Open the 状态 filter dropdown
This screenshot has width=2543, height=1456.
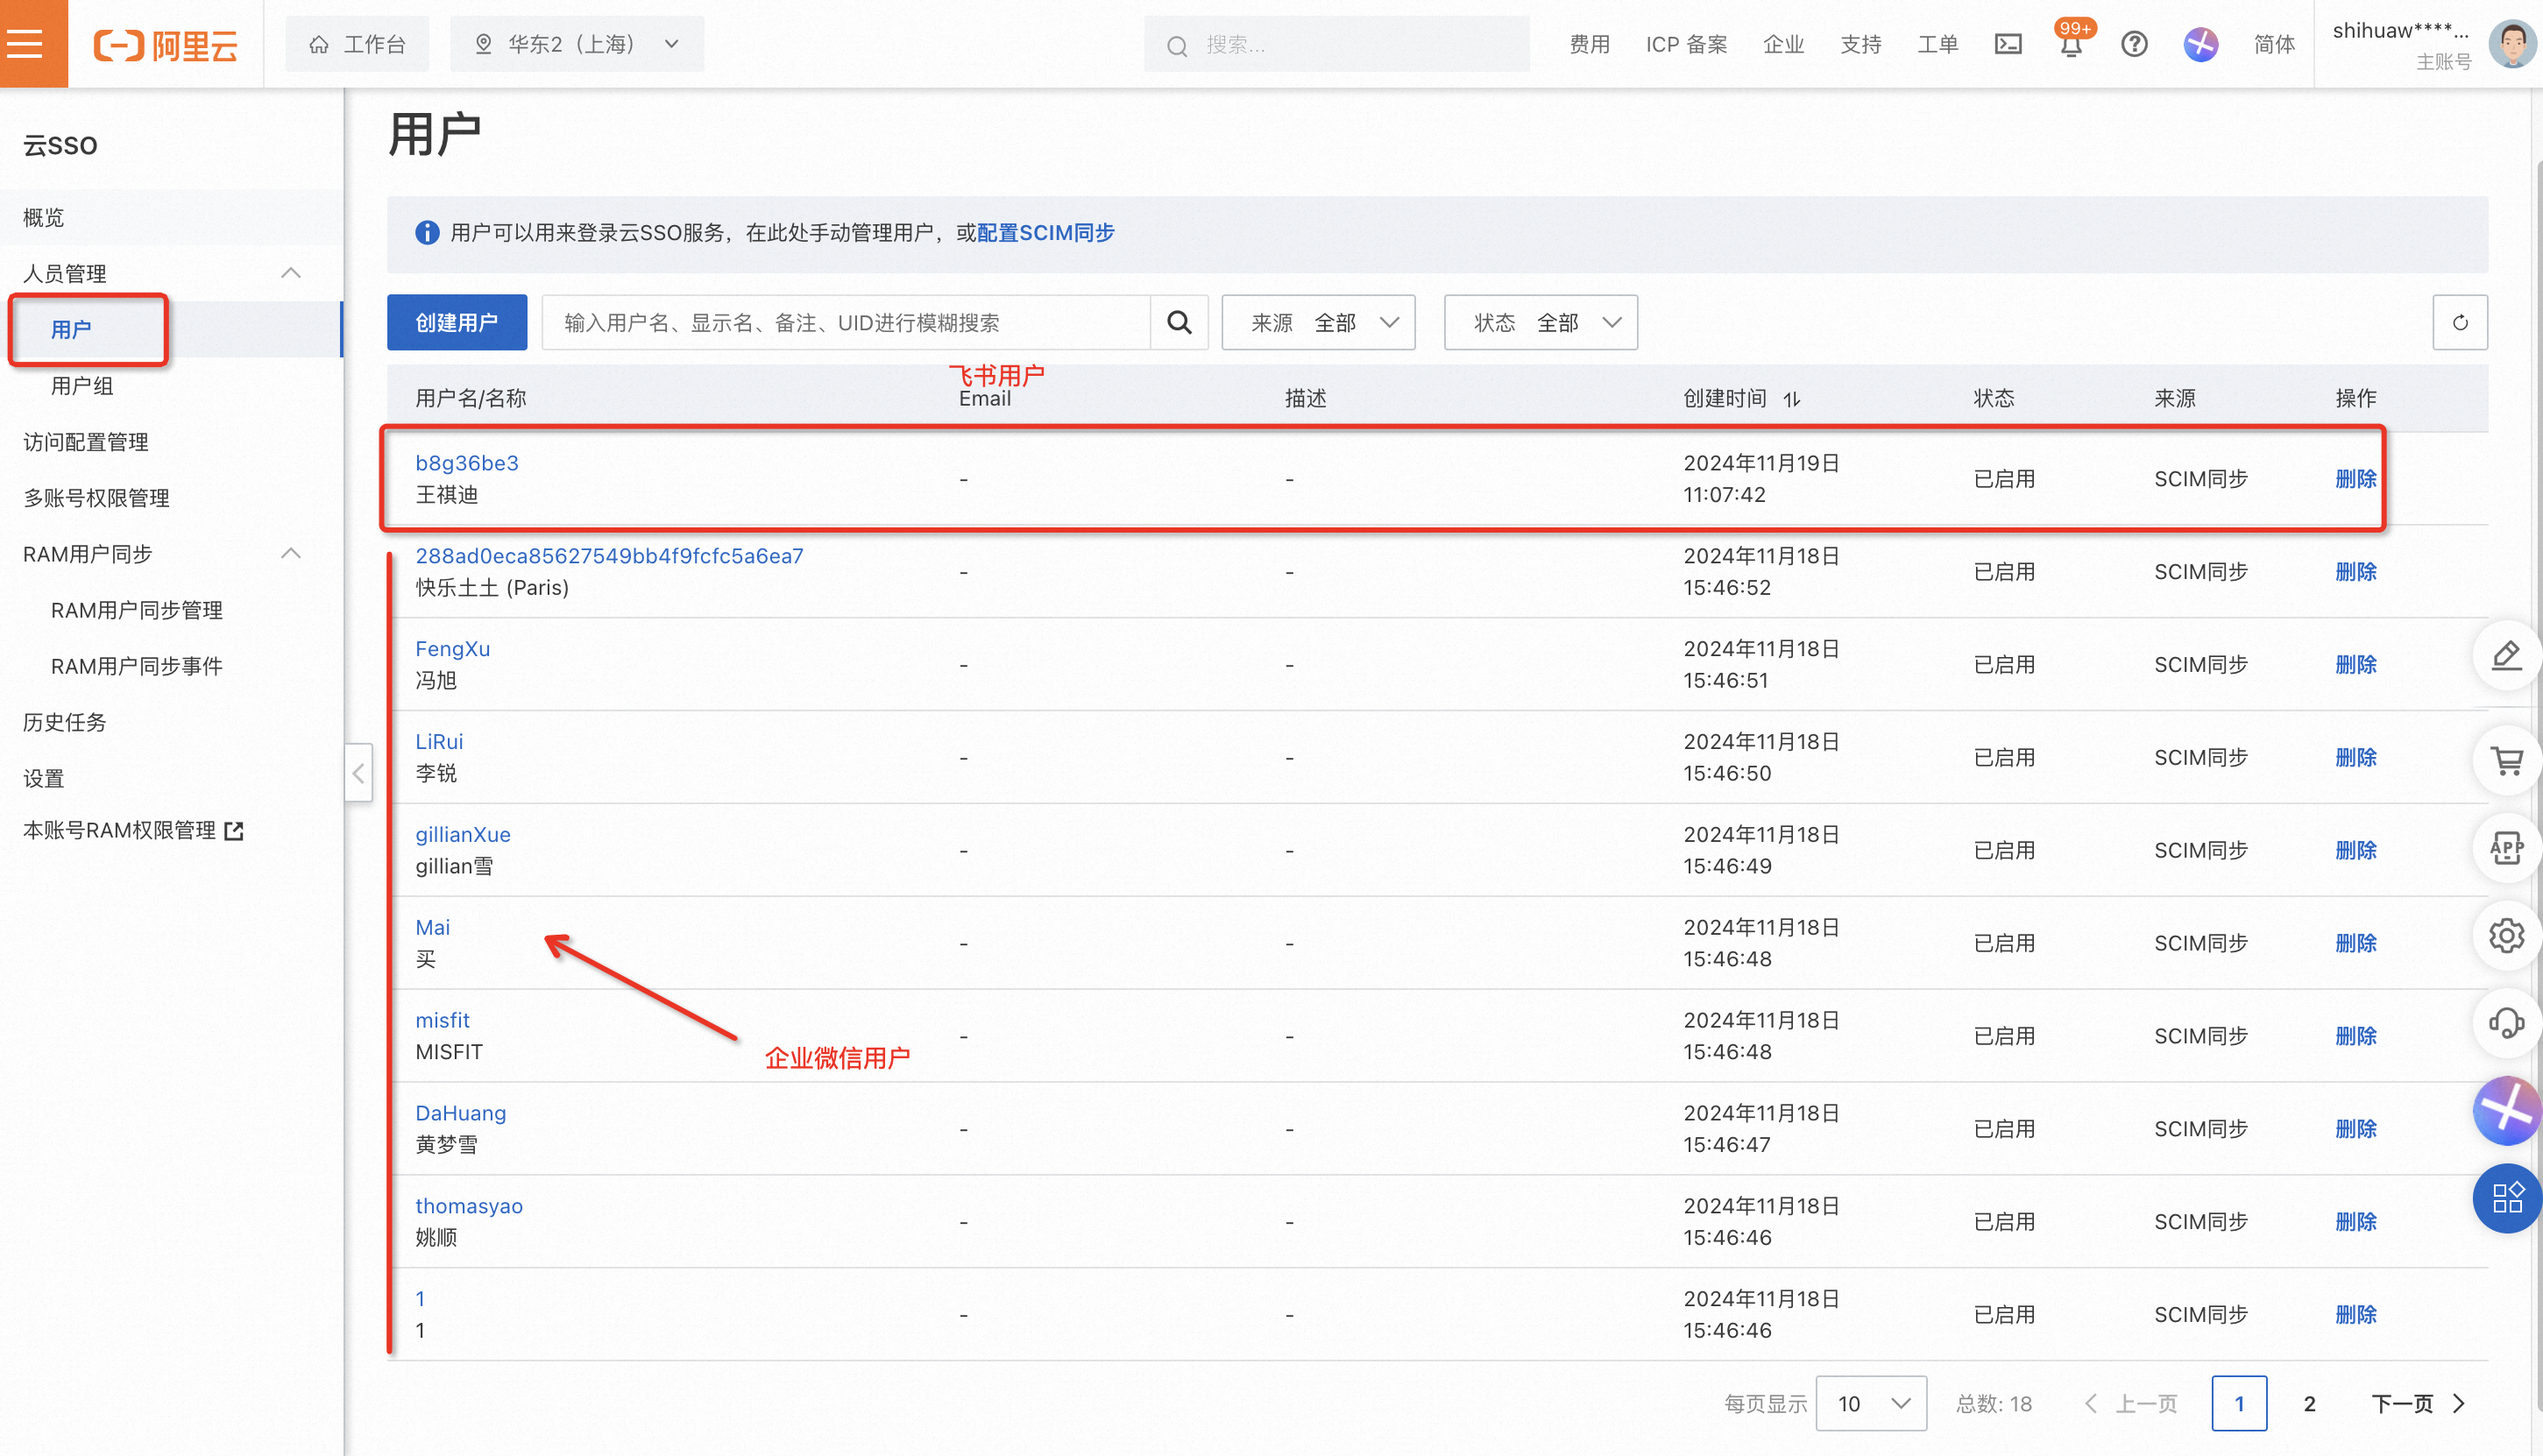pos(1540,322)
